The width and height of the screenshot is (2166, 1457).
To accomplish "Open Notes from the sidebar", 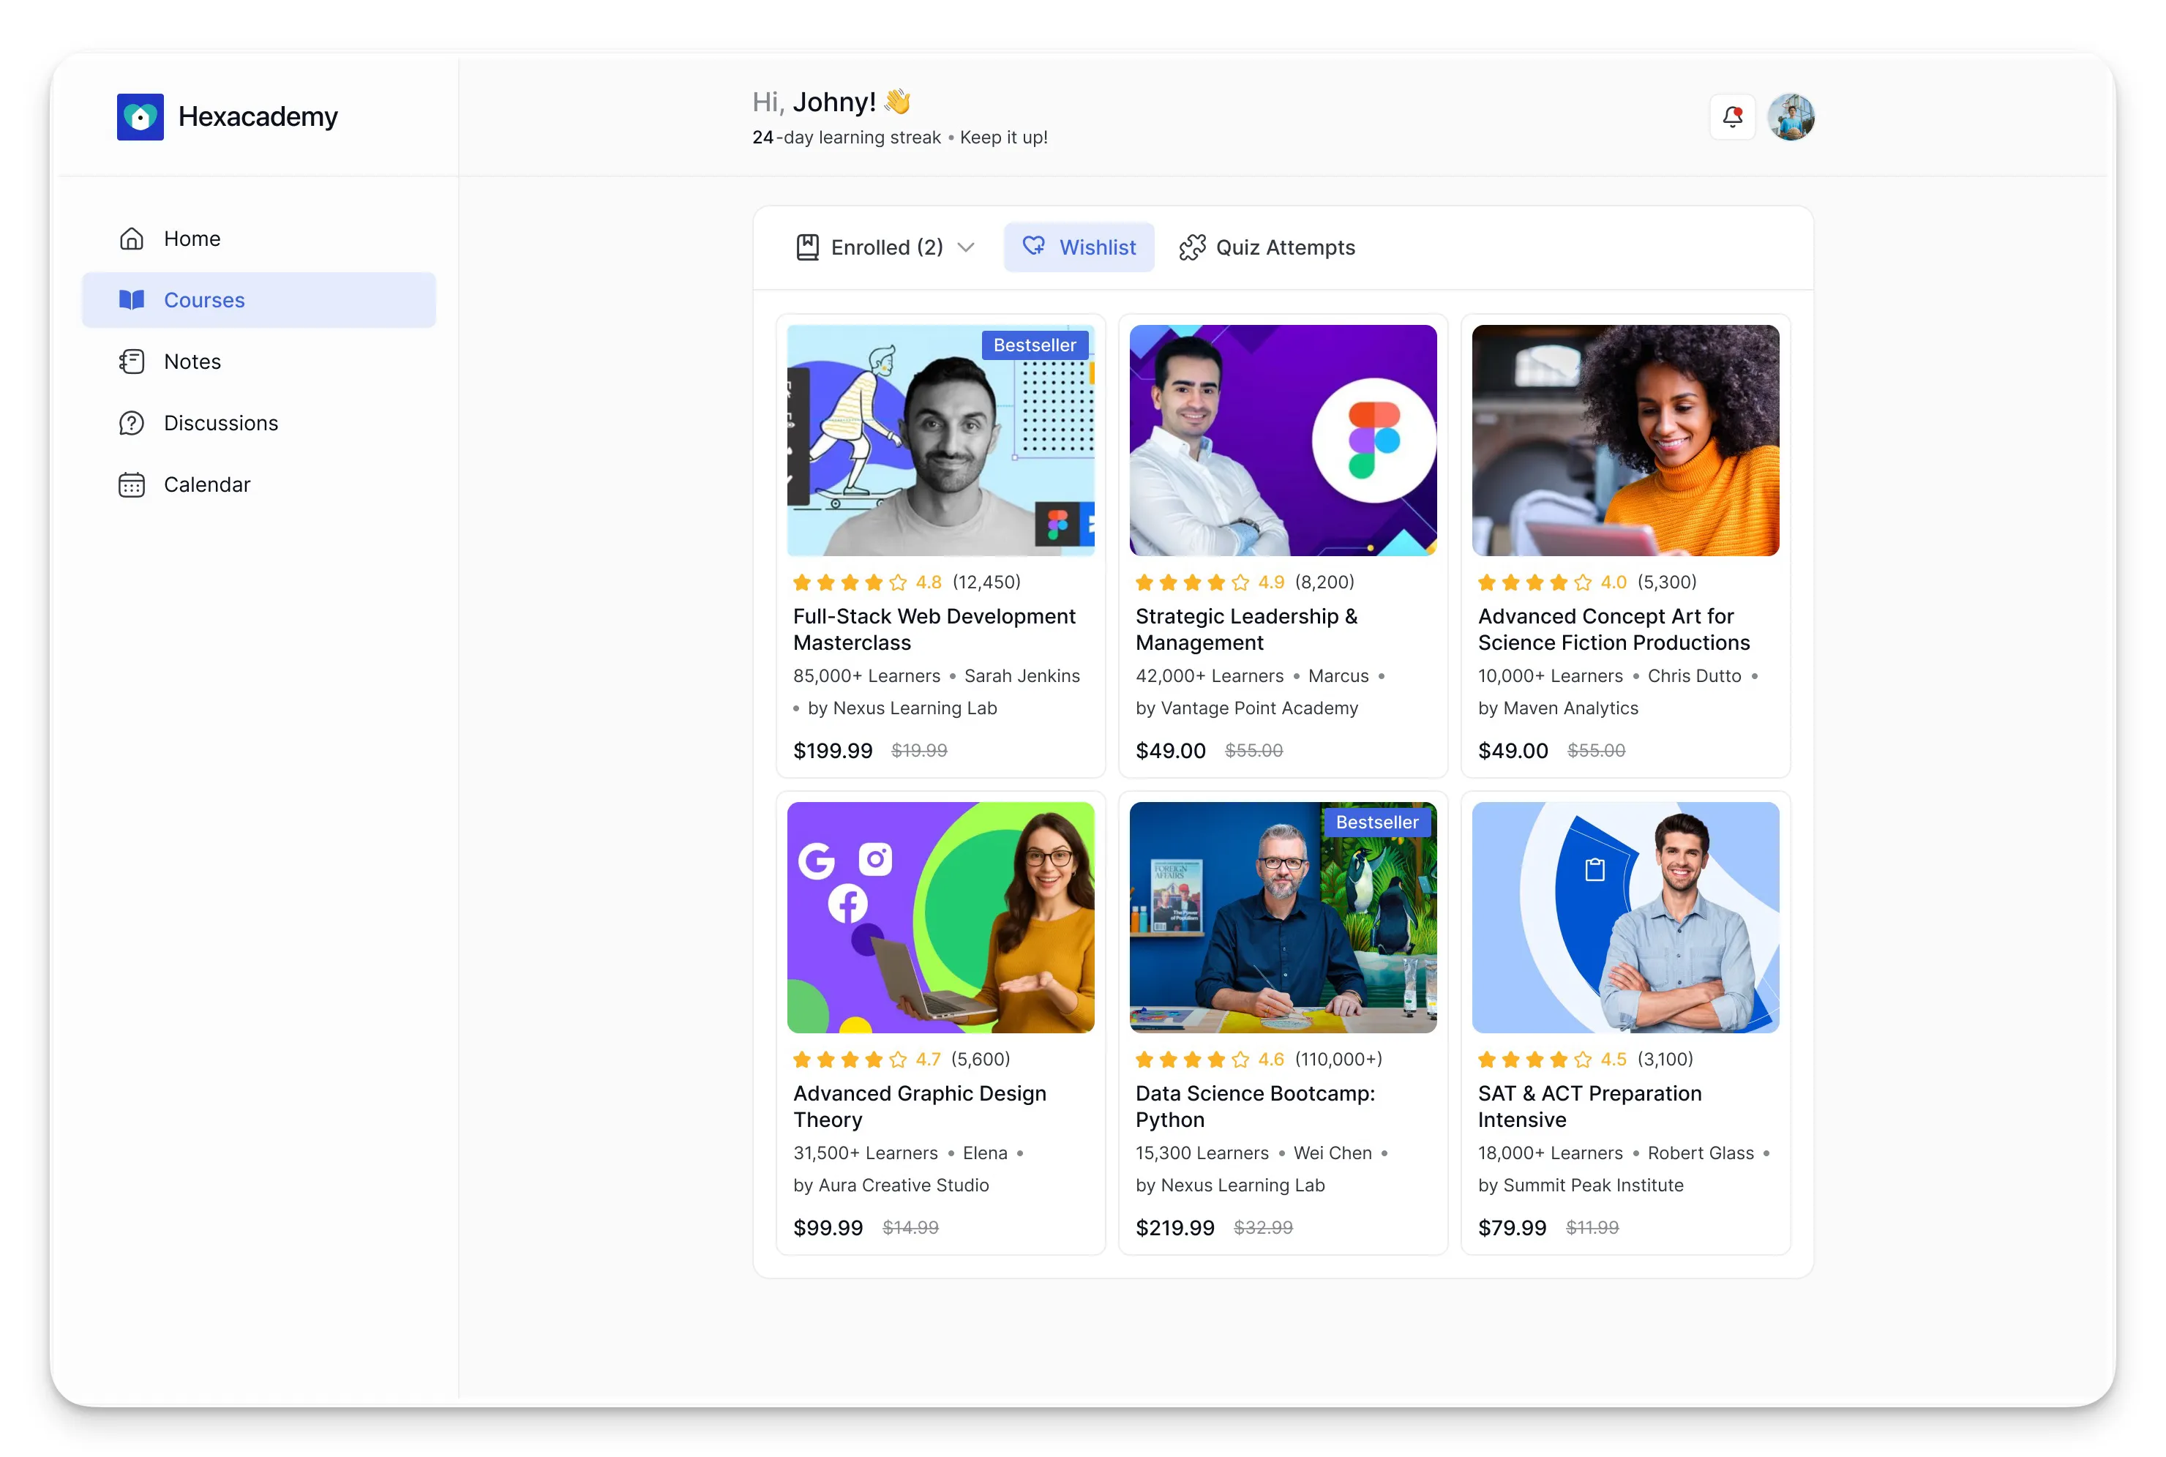I will click(x=258, y=362).
